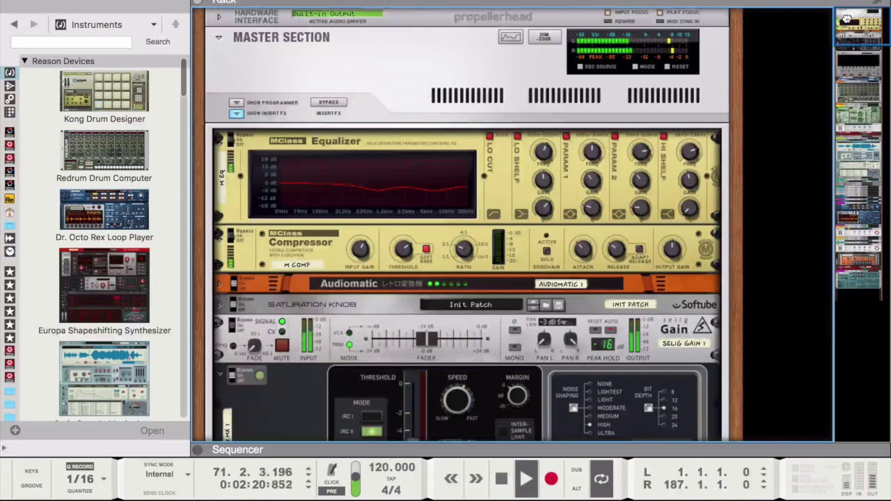Click the Open button in browser
This screenshot has height=501, width=891.
152,431
